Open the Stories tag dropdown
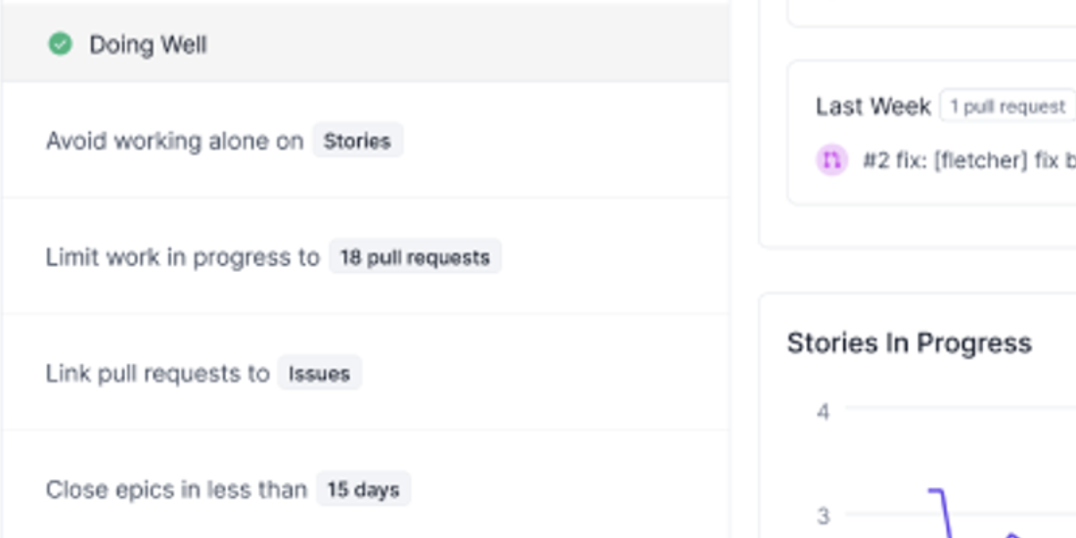 357,141
